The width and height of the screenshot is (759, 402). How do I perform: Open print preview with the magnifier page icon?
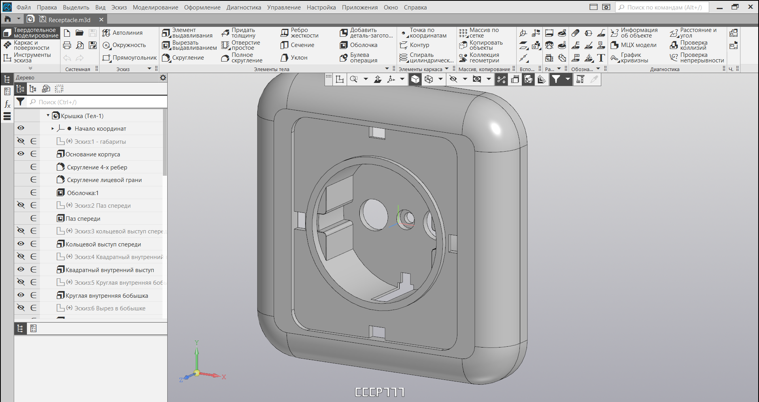click(80, 45)
